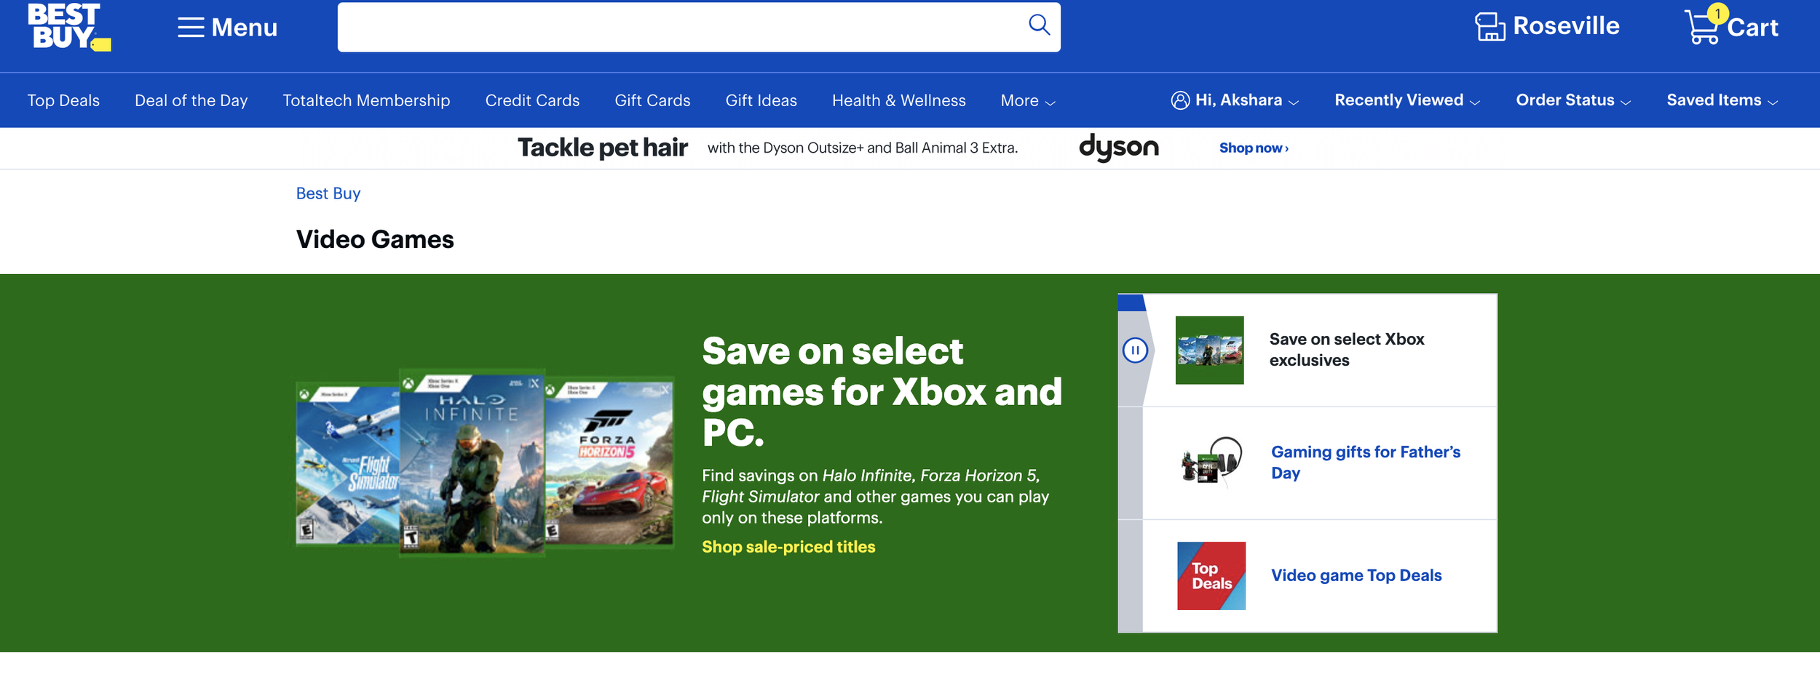Click the search magnifier icon
This screenshot has height=677, width=1820.
coord(1039,25)
